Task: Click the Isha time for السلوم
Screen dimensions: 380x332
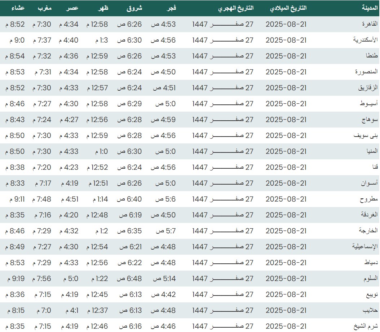Action: [x=15, y=279]
